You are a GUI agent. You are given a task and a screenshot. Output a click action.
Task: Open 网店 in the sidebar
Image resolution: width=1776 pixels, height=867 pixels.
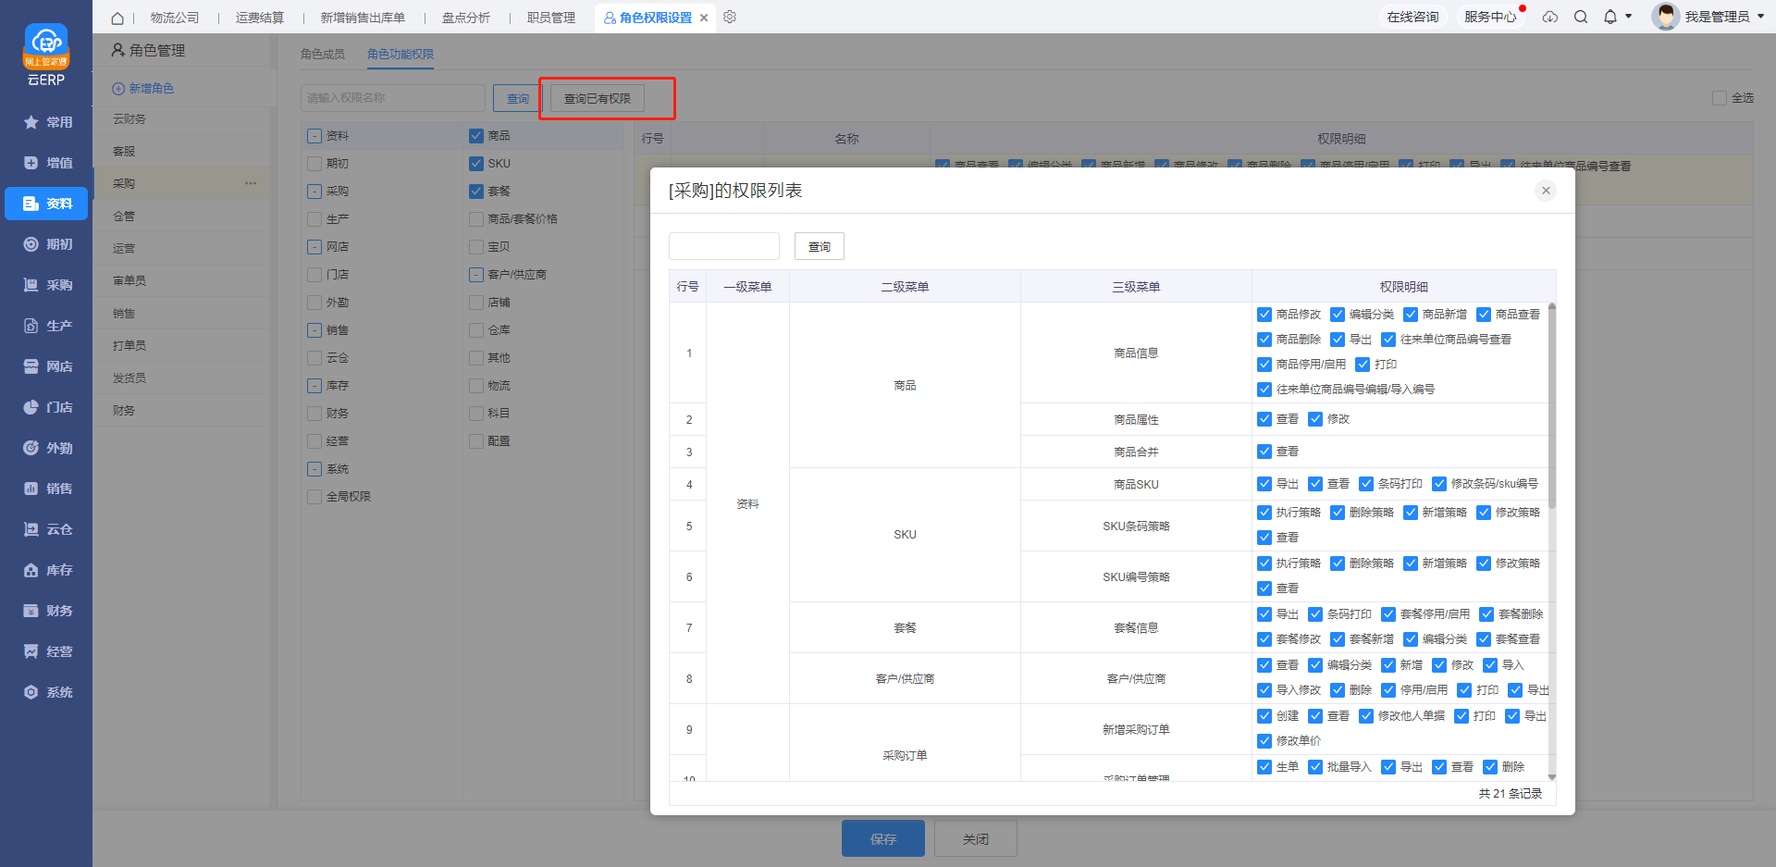pos(46,366)
